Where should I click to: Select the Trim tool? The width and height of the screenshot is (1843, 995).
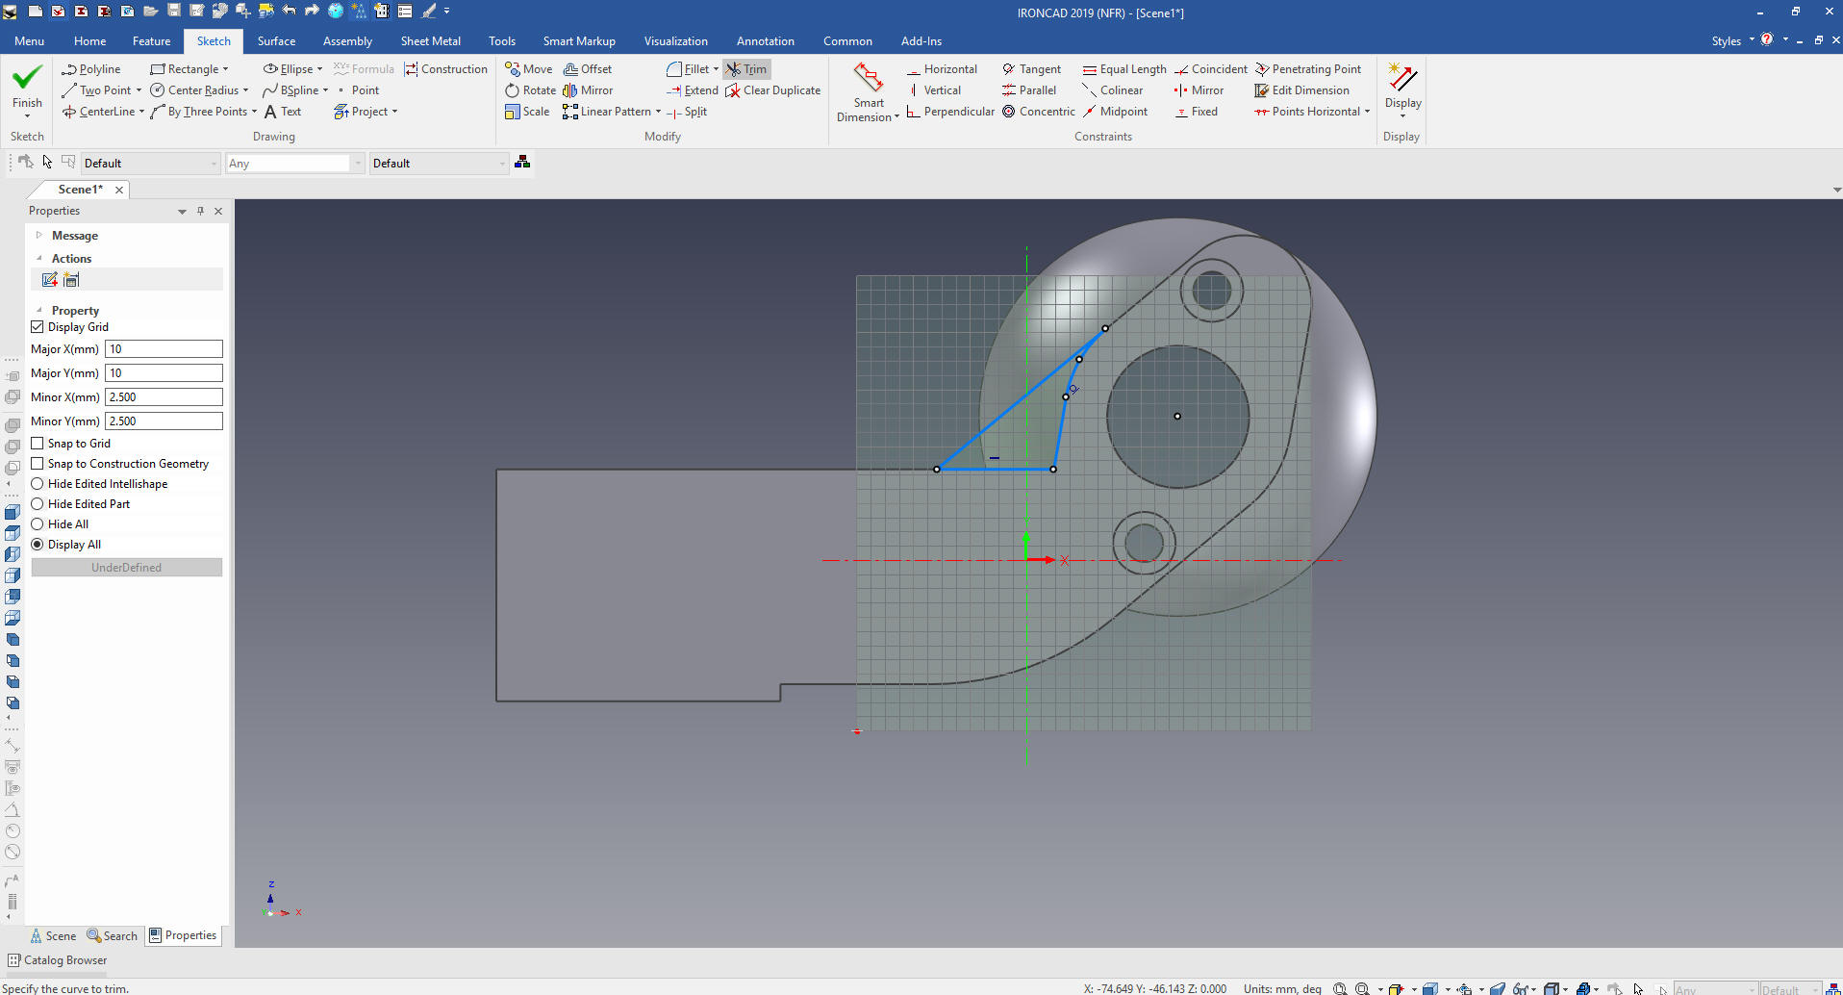point(747,69)
